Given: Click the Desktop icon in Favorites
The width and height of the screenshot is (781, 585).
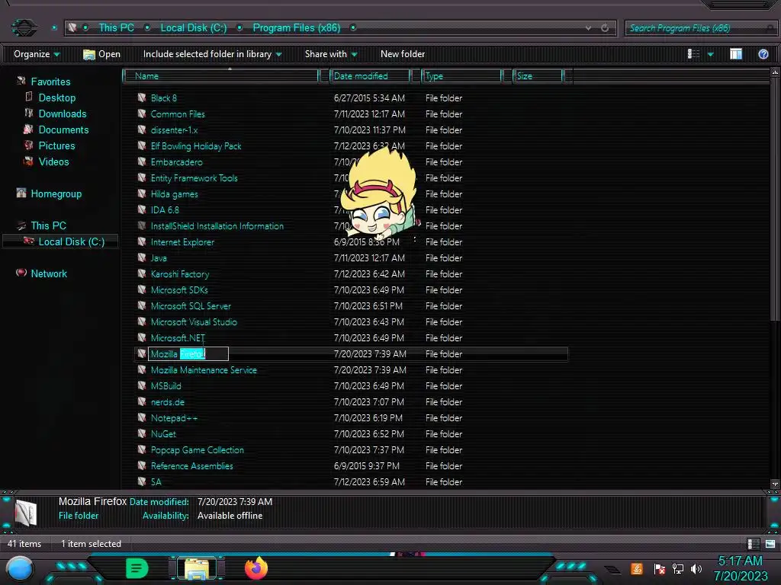Looking at the screenshot, I should (29, 97).
